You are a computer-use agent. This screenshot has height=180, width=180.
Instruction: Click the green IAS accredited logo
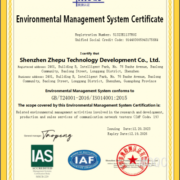(x=42, y=156)
